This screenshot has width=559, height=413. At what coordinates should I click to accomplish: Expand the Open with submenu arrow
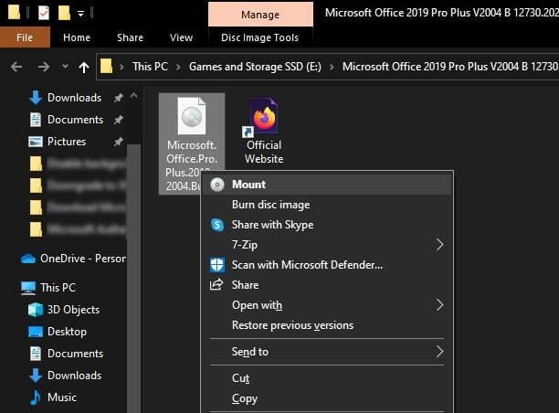pos(439,305)
